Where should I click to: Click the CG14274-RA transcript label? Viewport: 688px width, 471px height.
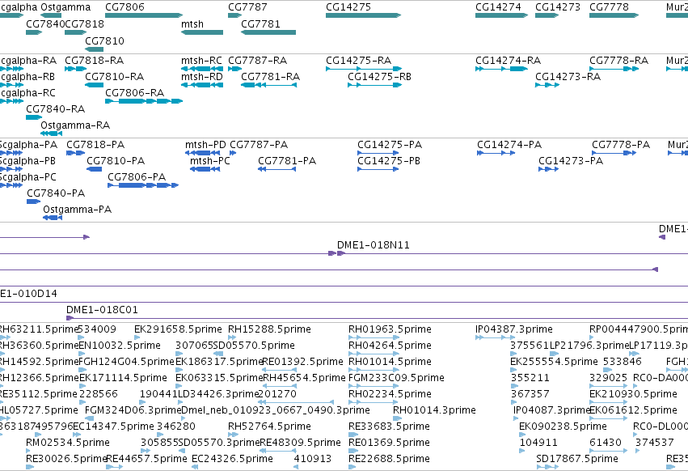coord(508,60)
